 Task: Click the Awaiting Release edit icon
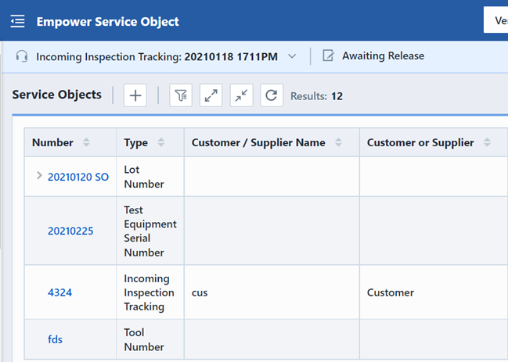(329, 56)
